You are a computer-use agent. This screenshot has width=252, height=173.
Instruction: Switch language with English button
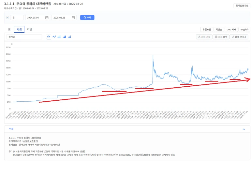[244, 29]
